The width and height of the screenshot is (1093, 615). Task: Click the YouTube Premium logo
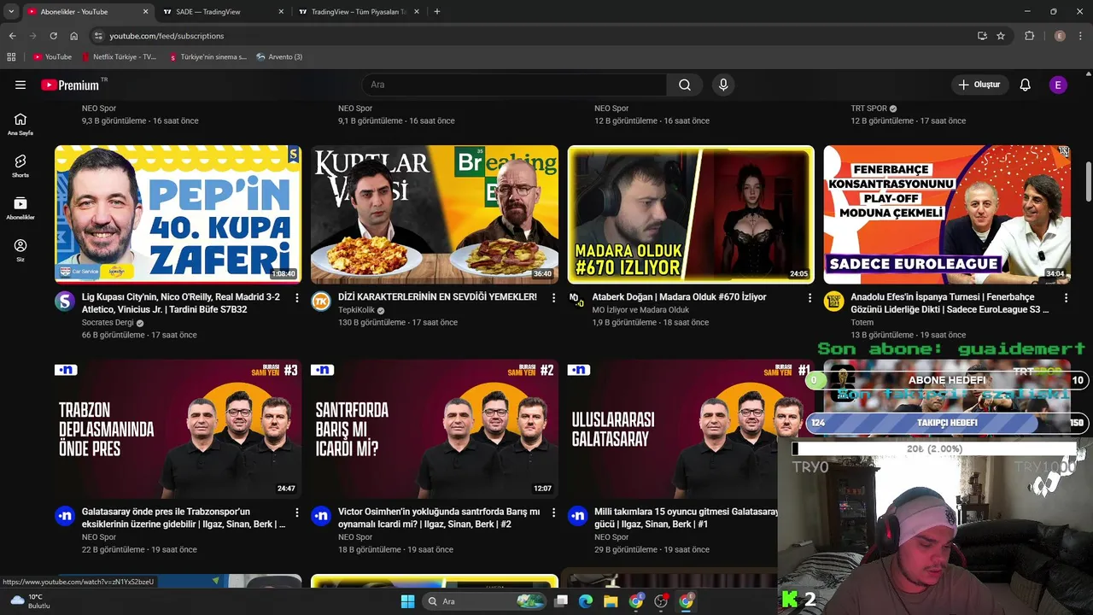pos(70,85)
